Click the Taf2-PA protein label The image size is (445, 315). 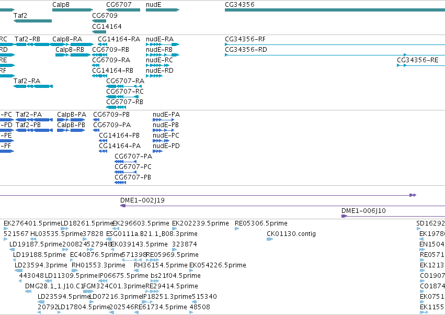tap(29, 115)
